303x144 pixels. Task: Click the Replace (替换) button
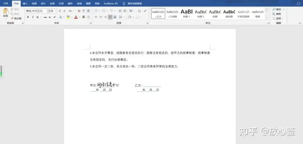pyautogui.click(x=277, y=14)
